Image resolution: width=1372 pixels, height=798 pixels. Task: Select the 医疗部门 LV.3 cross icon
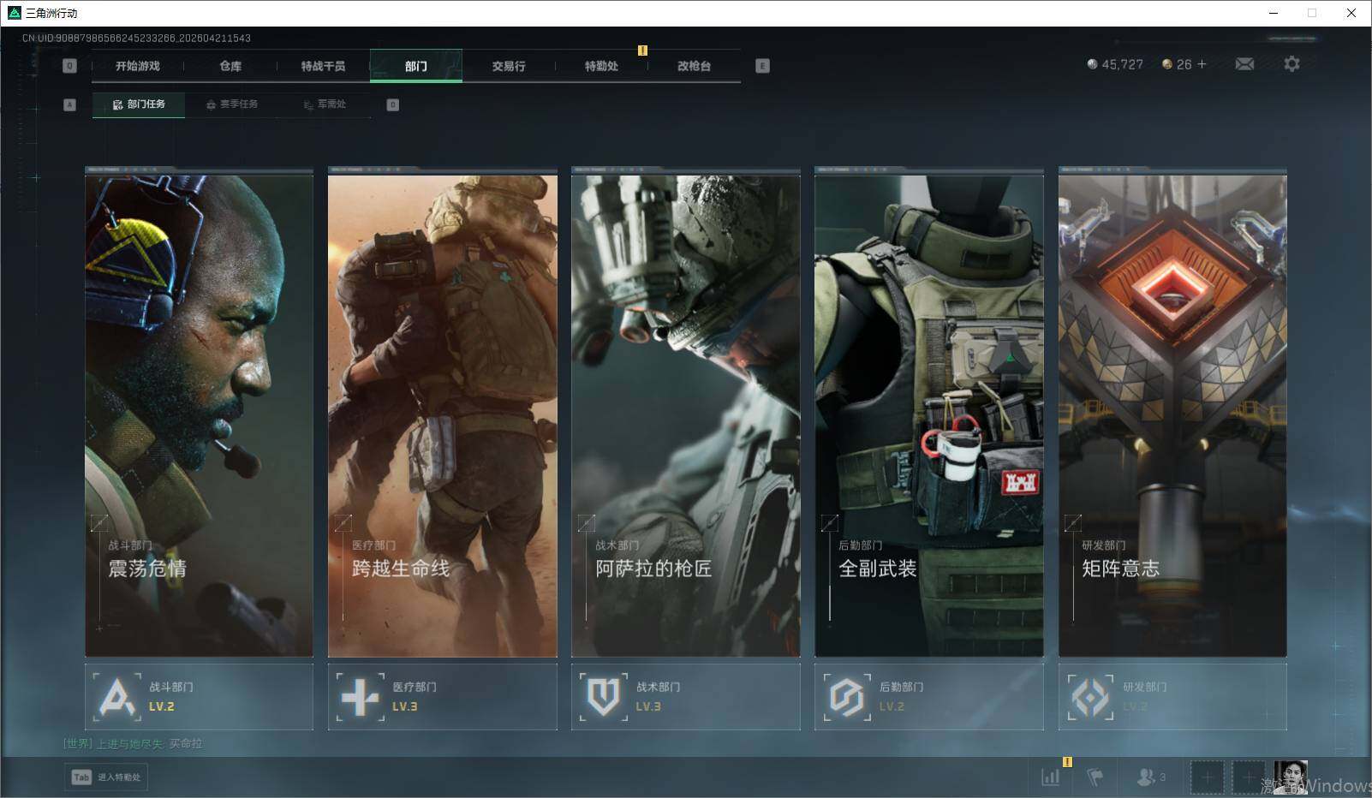[x=360, y=696]
